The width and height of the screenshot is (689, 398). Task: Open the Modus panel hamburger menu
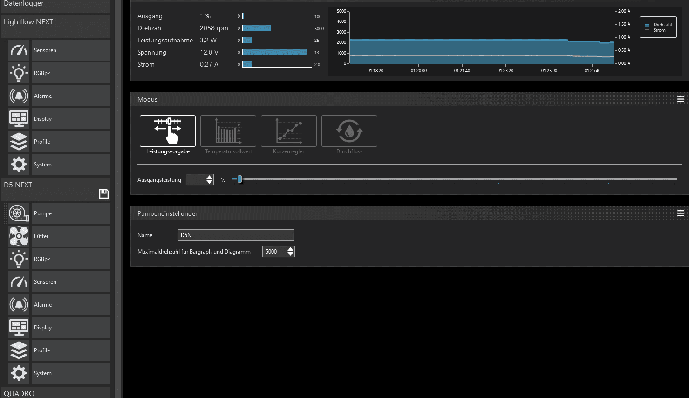(x=681, y=99)
